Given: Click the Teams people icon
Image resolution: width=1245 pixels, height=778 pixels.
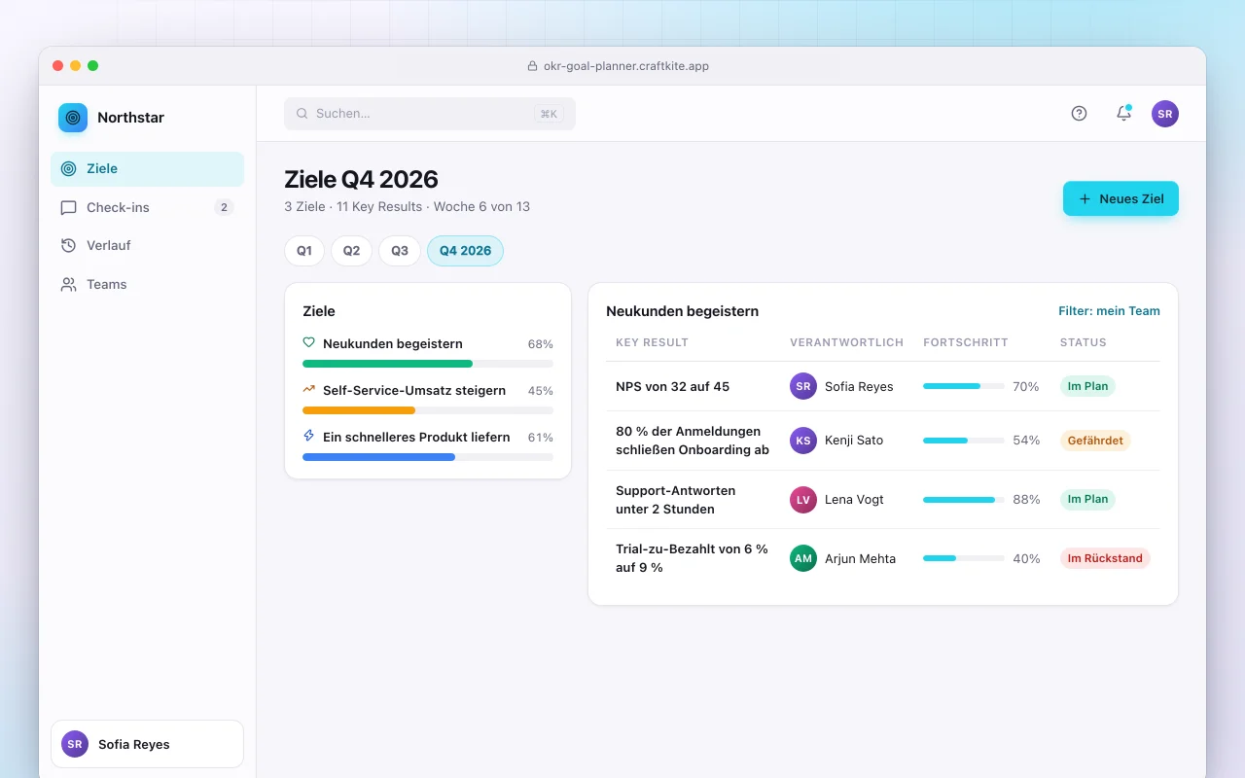Looking at the screenshot, I should (68, 284).
